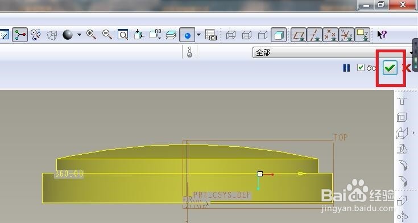Select the shaded sphere display icon
The width and height of the screenshot is (418, 223).
68,35
